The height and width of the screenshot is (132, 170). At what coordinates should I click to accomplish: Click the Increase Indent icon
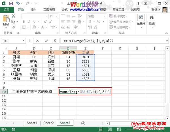(x=68, y=27)
